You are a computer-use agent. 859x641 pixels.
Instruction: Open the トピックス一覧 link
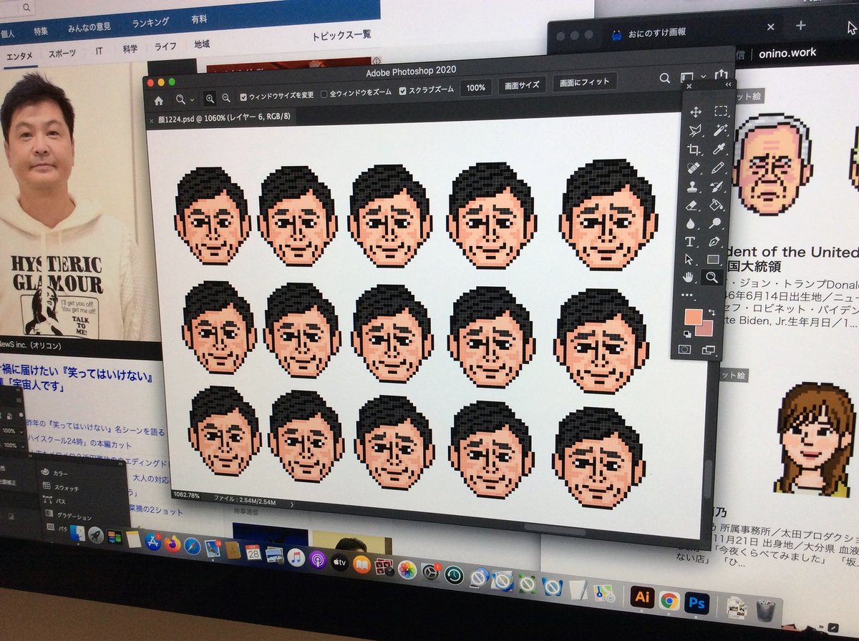[341, 35]
